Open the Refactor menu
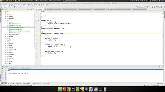Screen dimensions: 165x92 [x=25, y=5]
